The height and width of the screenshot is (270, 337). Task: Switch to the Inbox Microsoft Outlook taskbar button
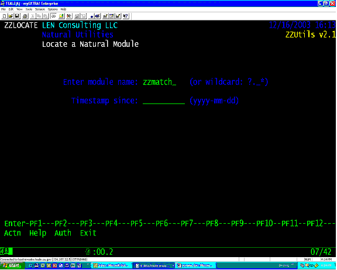click(x=111, y=266)
